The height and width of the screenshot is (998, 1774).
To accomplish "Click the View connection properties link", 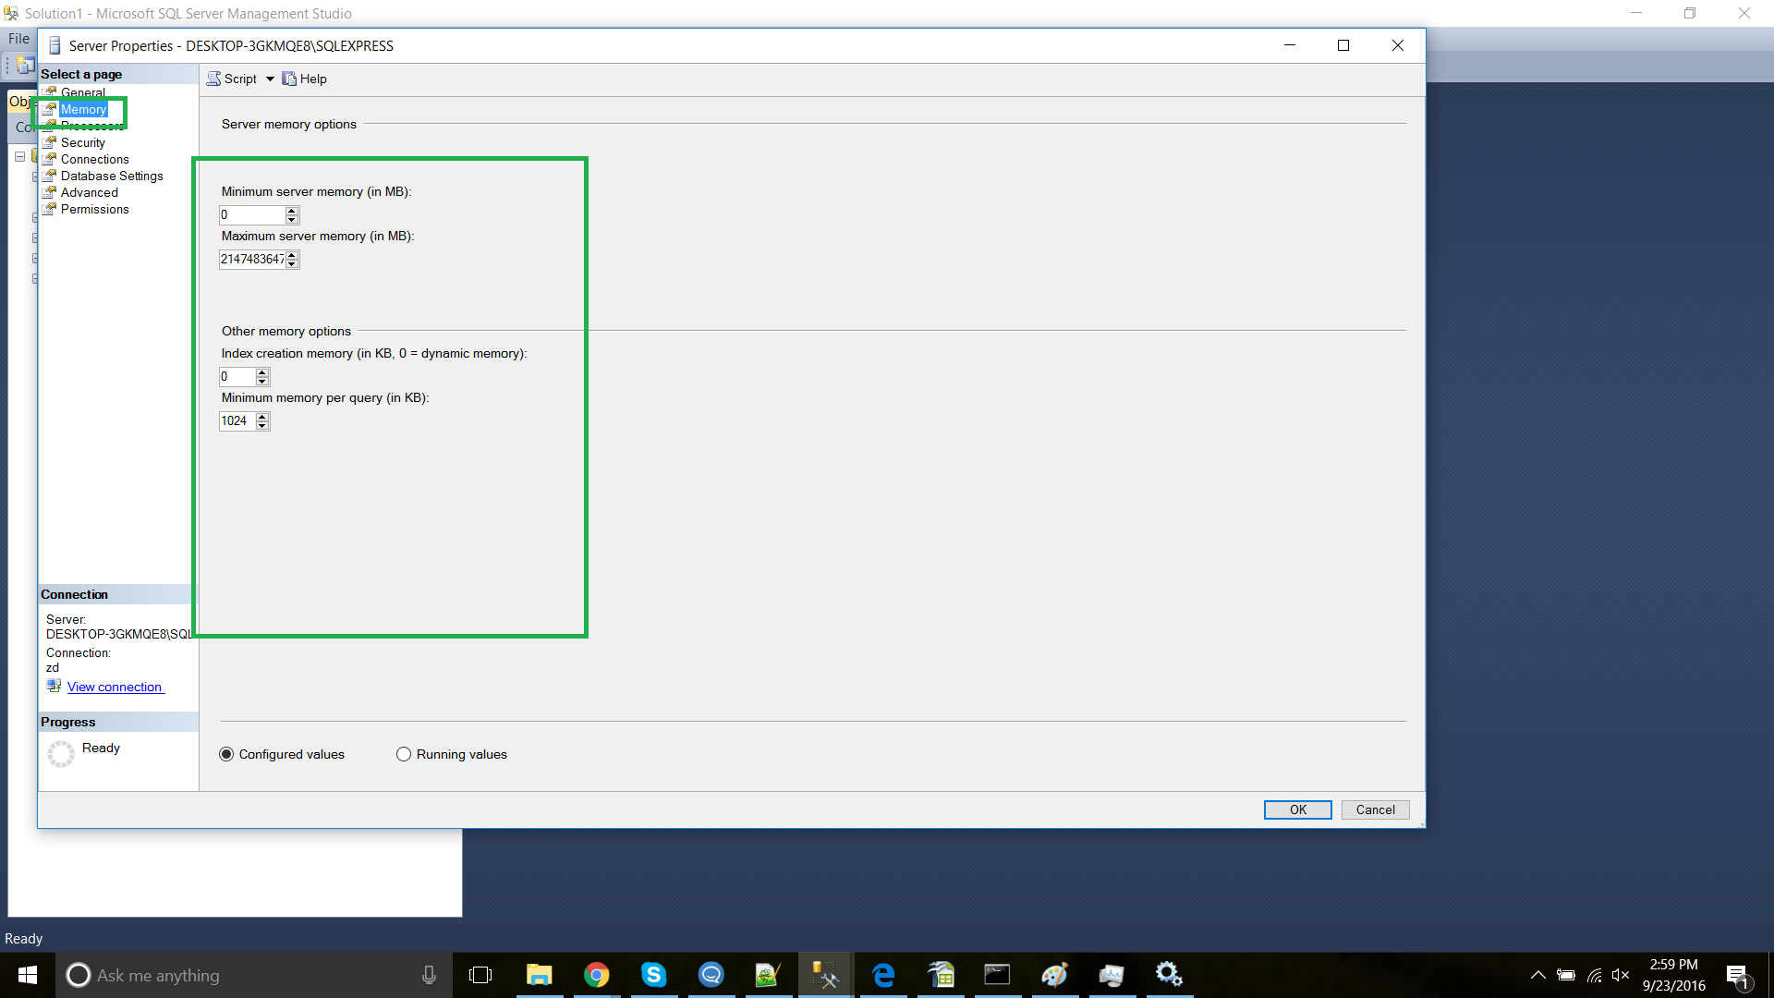I will coord(115,687).
